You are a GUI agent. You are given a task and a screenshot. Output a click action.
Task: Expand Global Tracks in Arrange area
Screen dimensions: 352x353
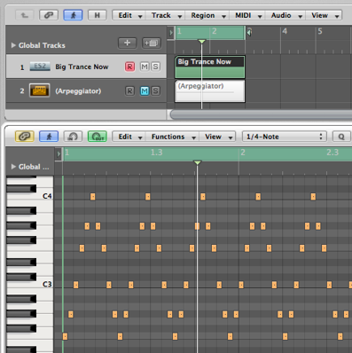[x=13, y=45]
